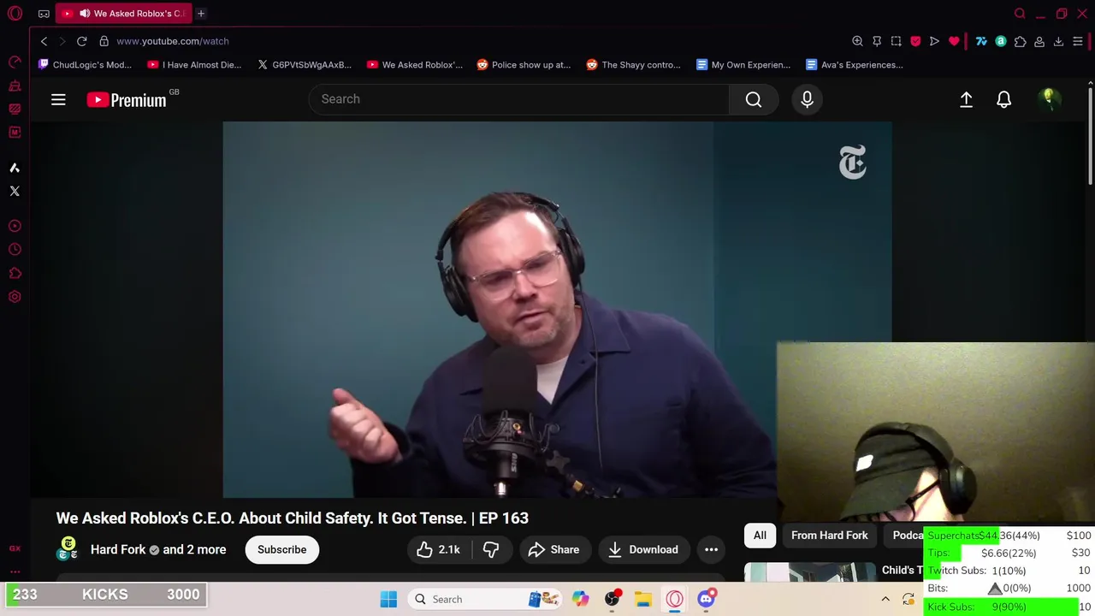Open the sidebar Player icon

15,226
